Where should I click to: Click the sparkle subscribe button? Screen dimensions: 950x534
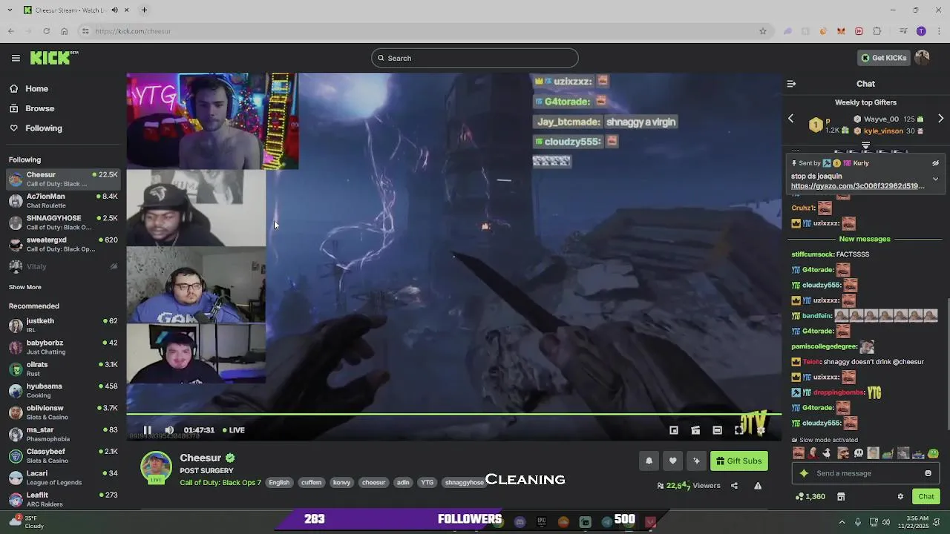pos(696,461)
